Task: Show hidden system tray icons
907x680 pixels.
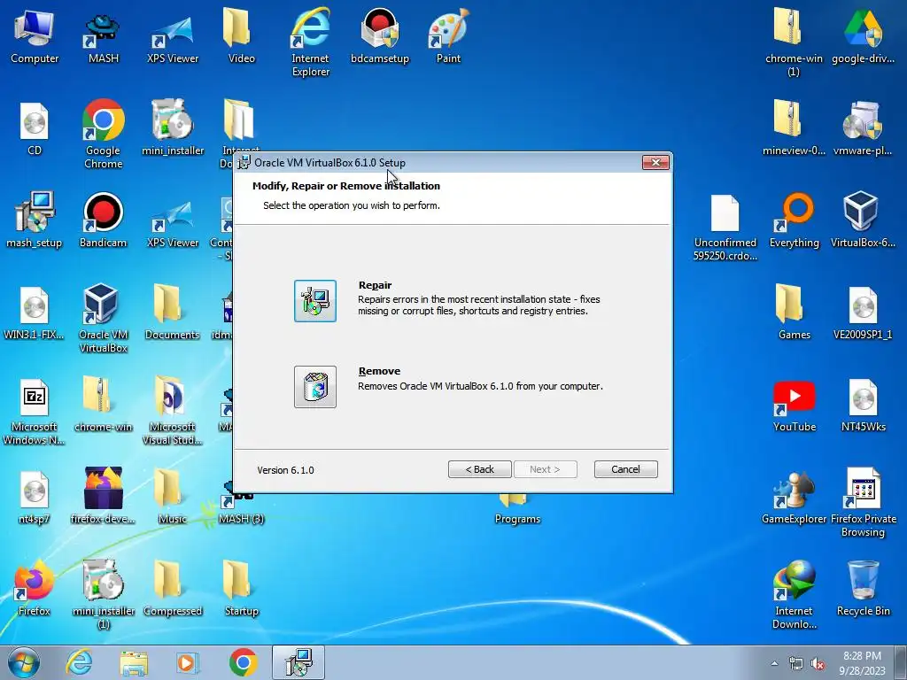Action: [x=774, y=664]
